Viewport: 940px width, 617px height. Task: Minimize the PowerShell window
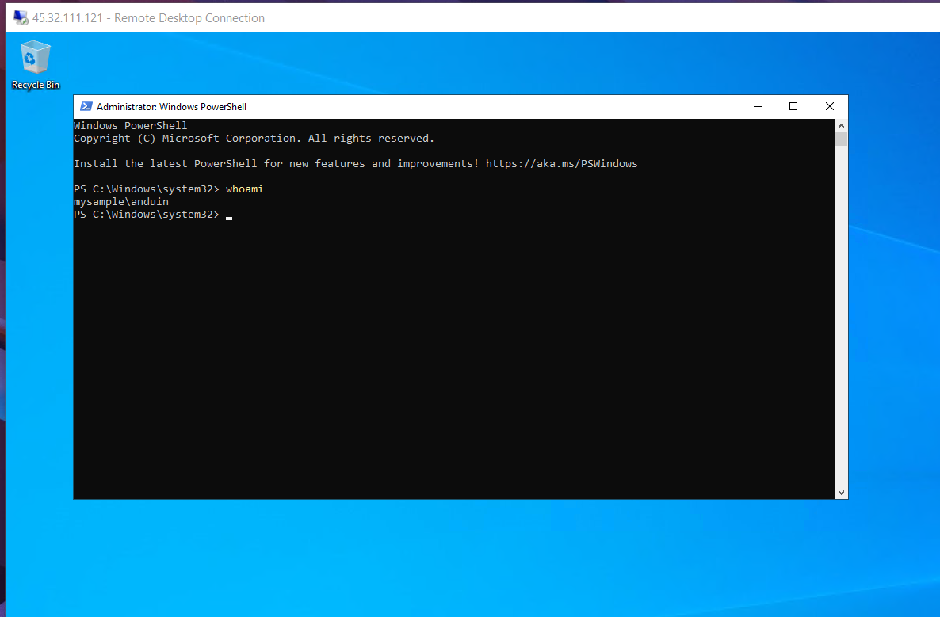[758, 107]
